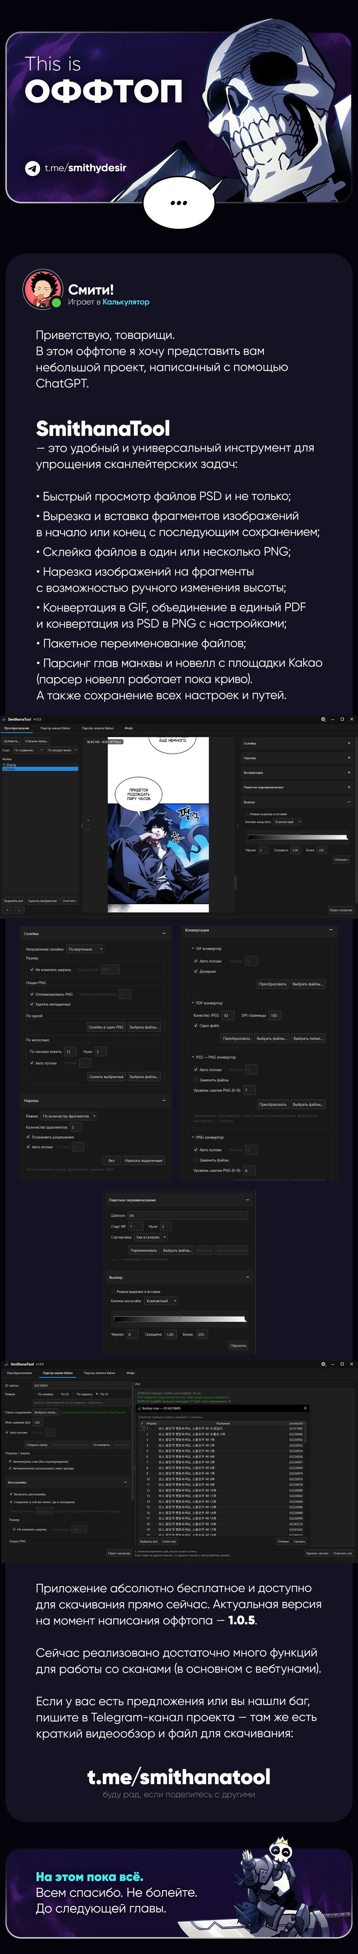
Task: Switch to Парсер новелл Kakao tab, top window
Action: click(x=98, y=728)
